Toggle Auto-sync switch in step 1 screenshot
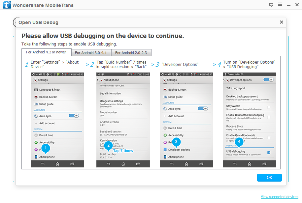The width and height of the screenshot is (302, 203). [74, 116]
